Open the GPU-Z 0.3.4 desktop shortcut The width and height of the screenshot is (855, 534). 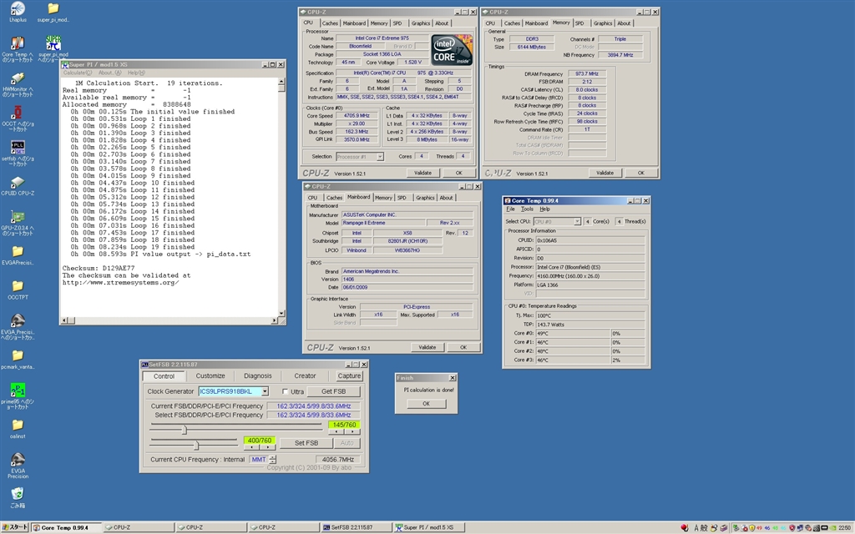18,217
